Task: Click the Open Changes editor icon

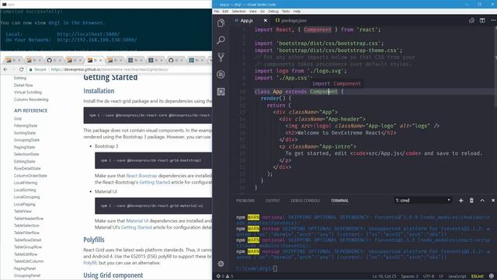Action: click(471, 20)
